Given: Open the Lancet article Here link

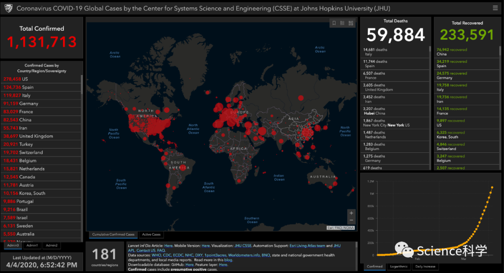Looking at the screenshot, I should click(x=168, y=246).
